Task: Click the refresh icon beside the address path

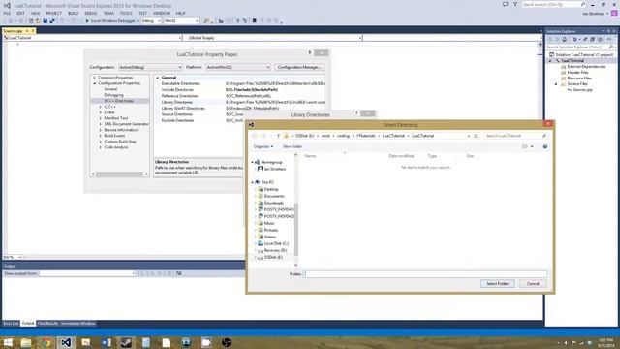Action: click(476, 136)
